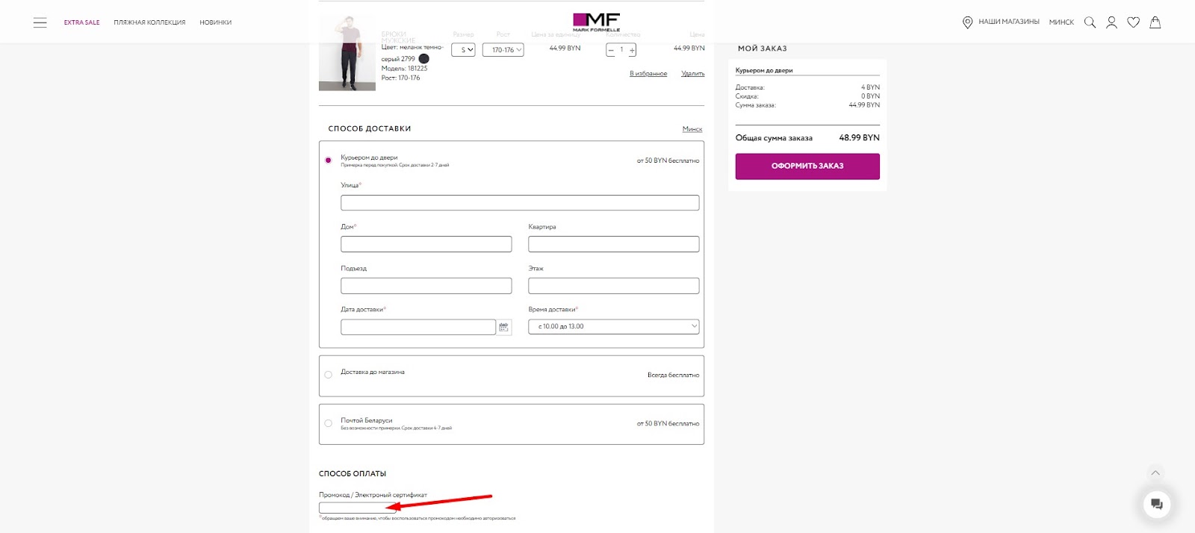Open the Время доставки dropdown
1195x533 pixels.
click(614, 326)
